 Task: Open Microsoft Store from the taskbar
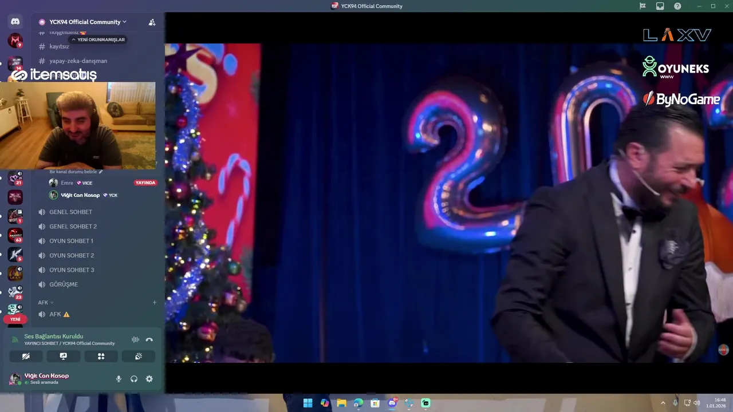375,403
